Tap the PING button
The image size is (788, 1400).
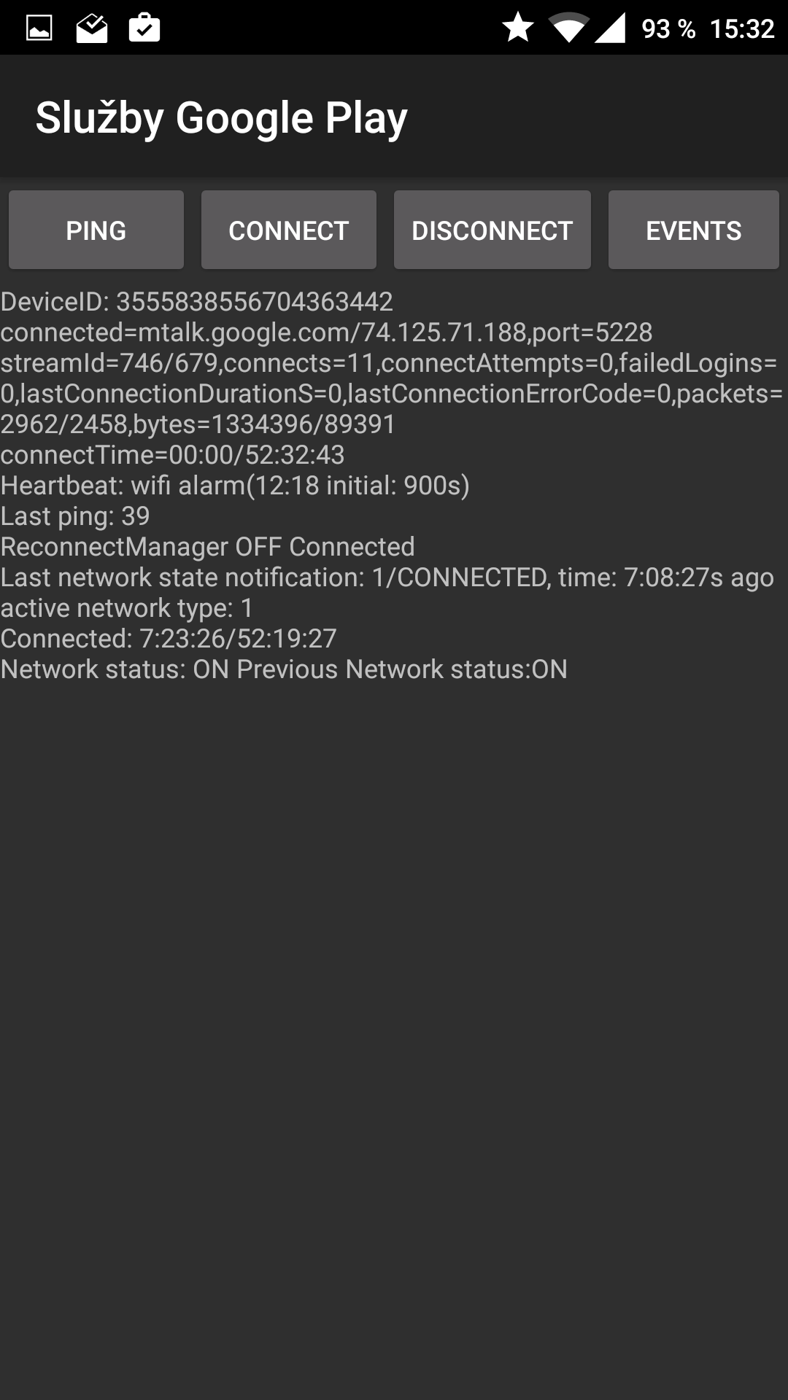(96, 230)
